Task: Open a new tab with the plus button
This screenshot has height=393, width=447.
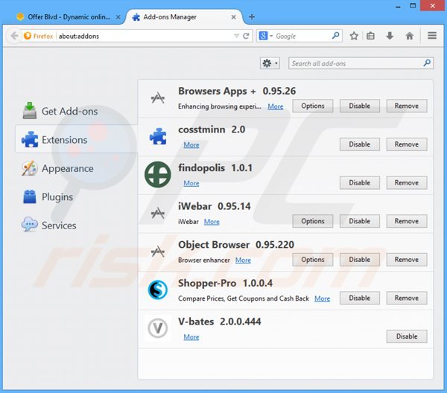Action: coord(252,17)
